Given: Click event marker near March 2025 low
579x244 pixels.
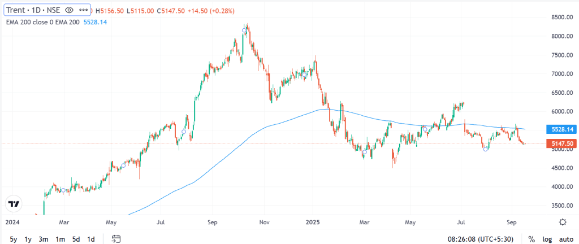Looking at the screenshot, I should tap(365, 152).
